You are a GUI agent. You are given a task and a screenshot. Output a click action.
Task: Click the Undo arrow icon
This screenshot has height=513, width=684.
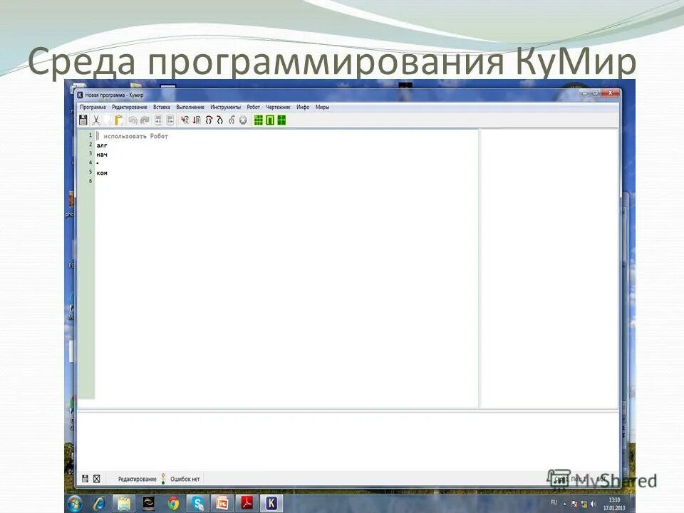coord(133,120)
